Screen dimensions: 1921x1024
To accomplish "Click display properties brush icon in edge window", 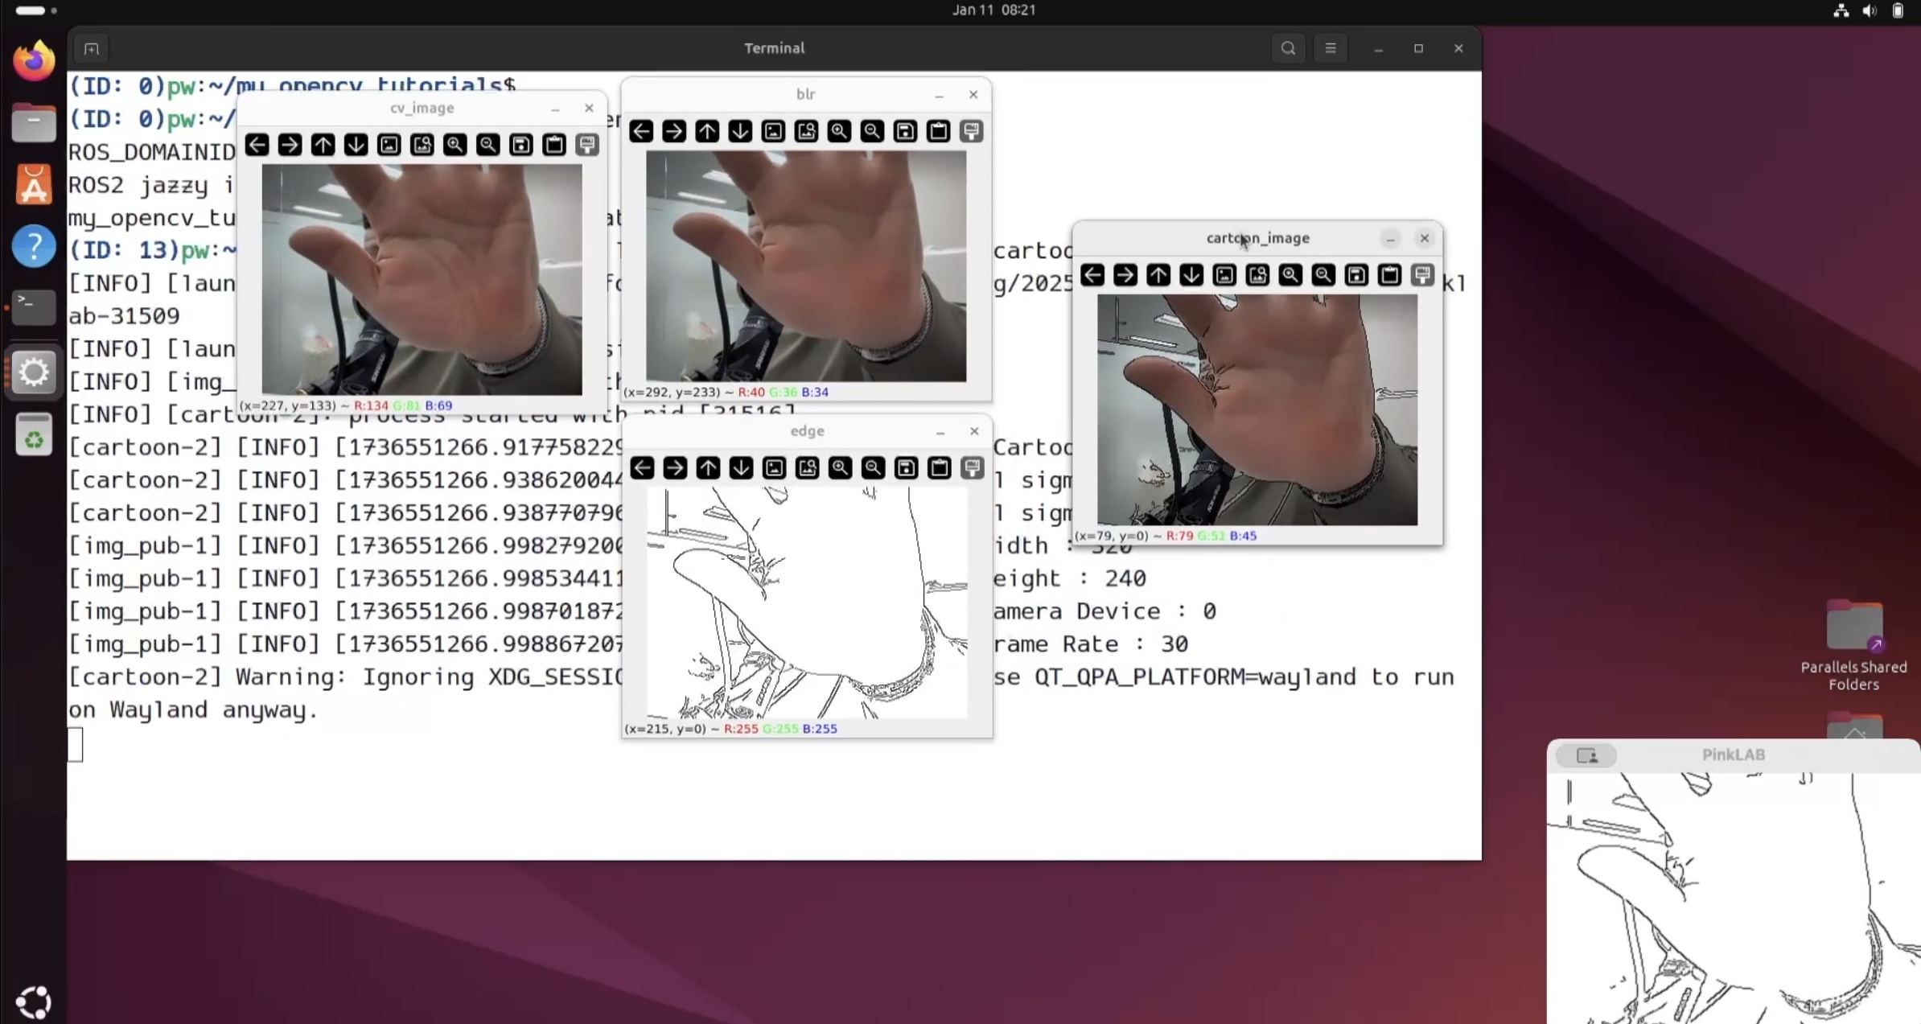I will [x=973, y=468].
